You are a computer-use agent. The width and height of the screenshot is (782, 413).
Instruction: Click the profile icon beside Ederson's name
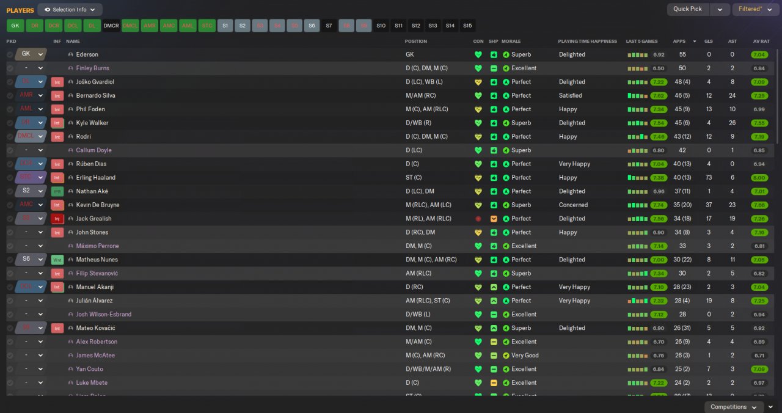(x=71, y=54)
